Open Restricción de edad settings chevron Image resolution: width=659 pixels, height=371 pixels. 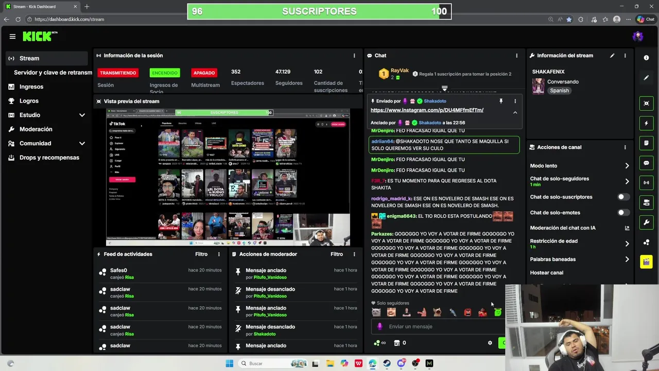point(627,244)
